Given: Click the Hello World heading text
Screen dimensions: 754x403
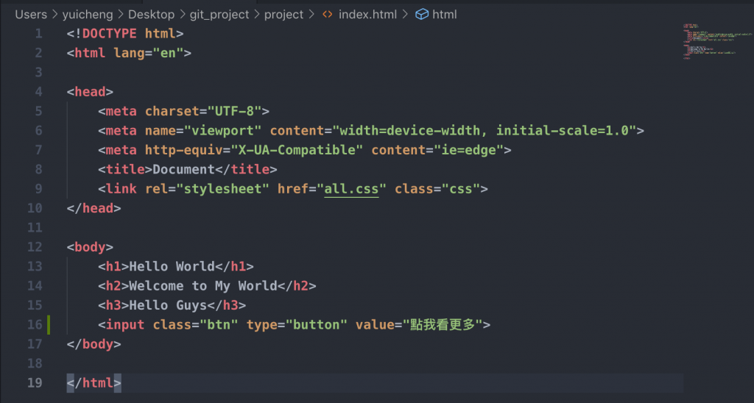Looking at the screenshot, I should (172, 267).
